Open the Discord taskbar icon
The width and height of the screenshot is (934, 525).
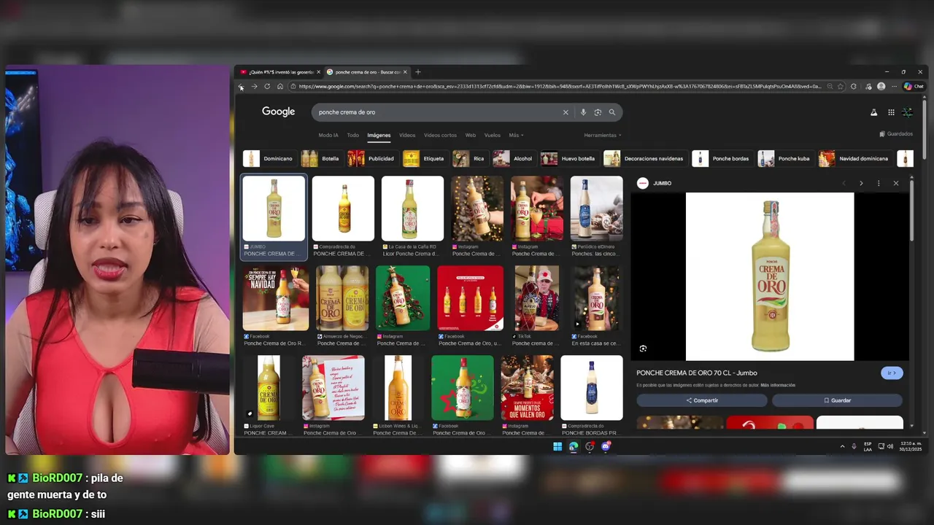coord(606,446)
